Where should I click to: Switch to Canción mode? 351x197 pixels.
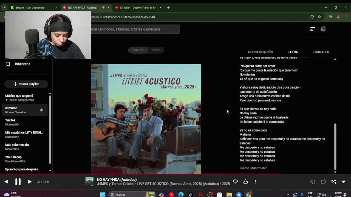[138, 50]
